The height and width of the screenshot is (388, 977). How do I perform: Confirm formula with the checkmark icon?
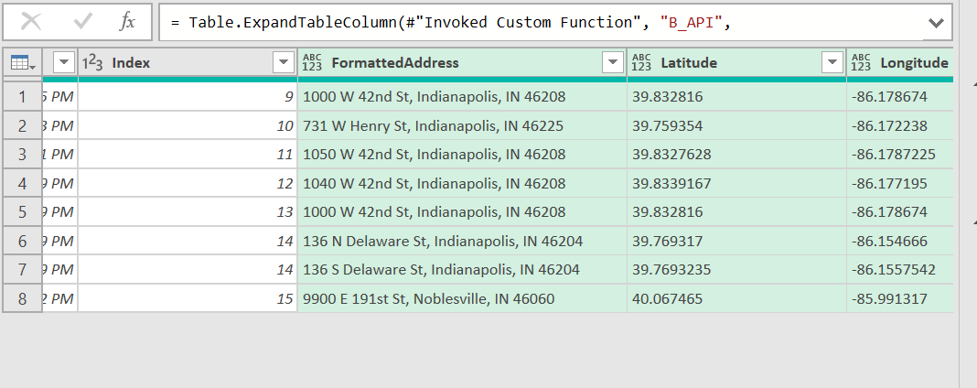click(x=82, y=23)
